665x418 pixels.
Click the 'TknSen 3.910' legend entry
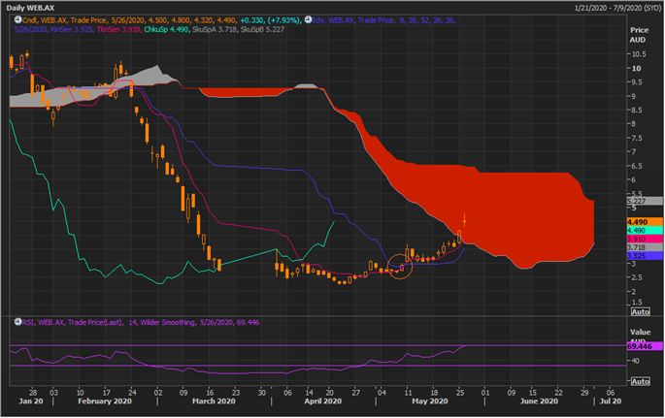pos(118,29)
